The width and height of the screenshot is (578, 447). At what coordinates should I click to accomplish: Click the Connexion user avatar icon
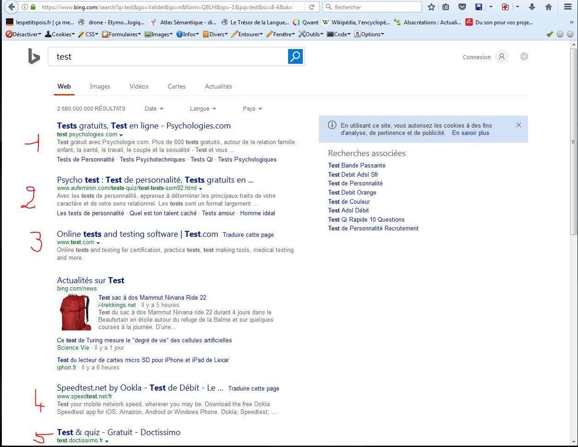pyautogui.click(x=502, y=57)
